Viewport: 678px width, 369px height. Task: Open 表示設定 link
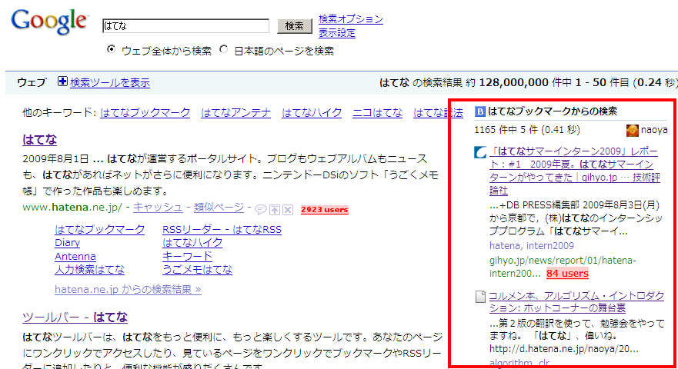tap(337, 33)
